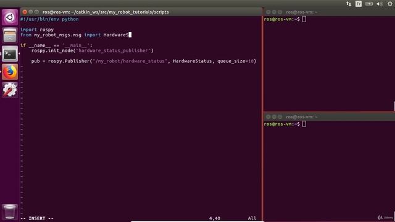Click the 'HardwareS' text being typed

click(x=116, y=35)
